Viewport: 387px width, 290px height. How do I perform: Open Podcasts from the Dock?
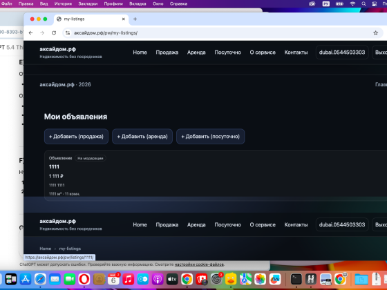pyautogui.click(x=158, y=279)
